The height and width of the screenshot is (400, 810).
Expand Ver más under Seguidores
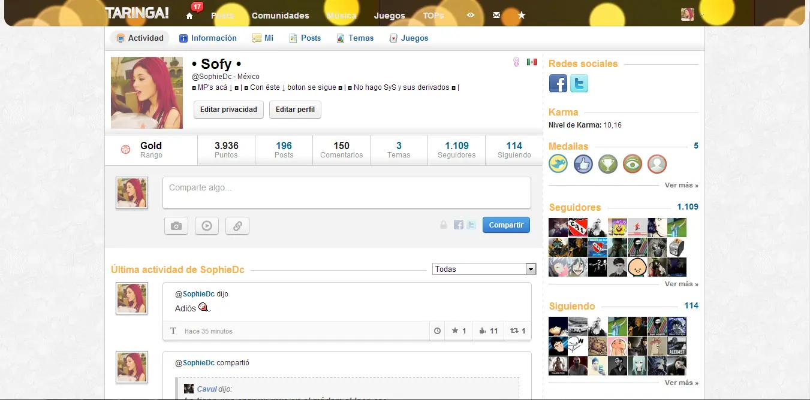point(681,284)
